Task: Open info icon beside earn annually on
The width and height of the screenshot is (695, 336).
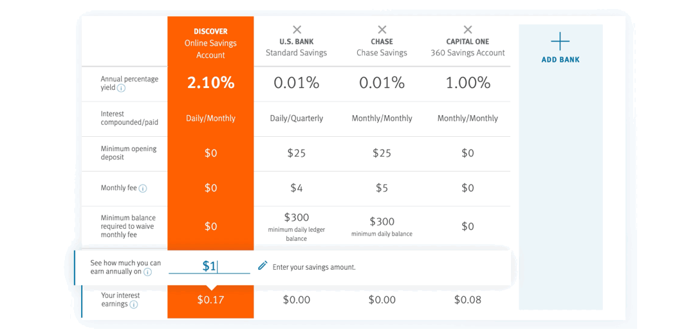Action: tap(148, 272)
